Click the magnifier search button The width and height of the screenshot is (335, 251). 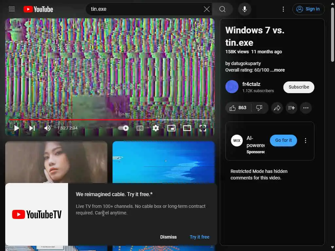[x=222, y=9]
